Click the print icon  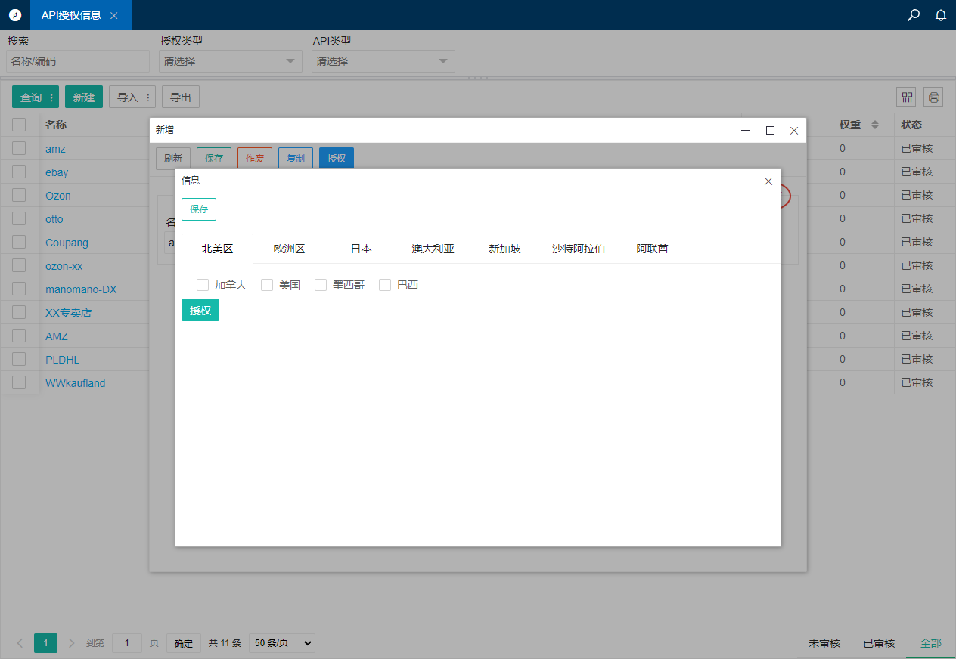point(933,97)
